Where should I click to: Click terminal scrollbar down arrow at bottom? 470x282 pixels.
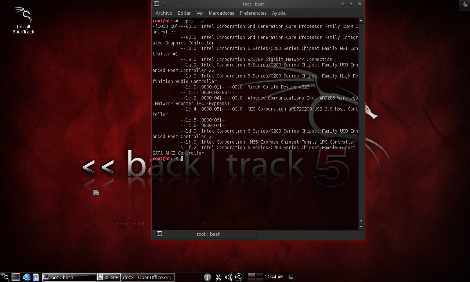pyautogui.click(x=361, y=227)
